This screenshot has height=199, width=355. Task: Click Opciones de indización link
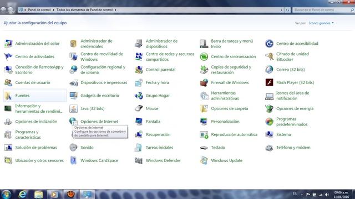pos(36,122)
